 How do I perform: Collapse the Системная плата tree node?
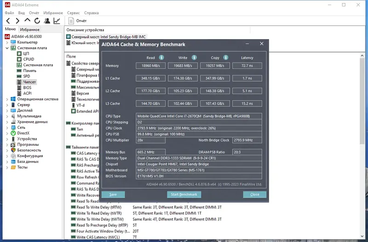click(7, 48)
